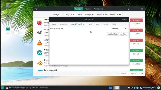Click Instalar for Arduino, 39,5 MB
The image size is (161, 90).
tap(136, 50)
